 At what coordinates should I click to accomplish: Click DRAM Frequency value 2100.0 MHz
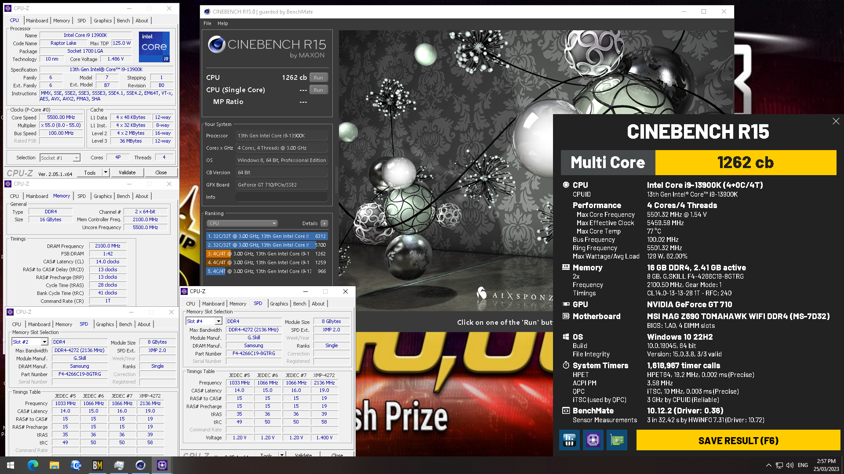click(x=108, y=246)
